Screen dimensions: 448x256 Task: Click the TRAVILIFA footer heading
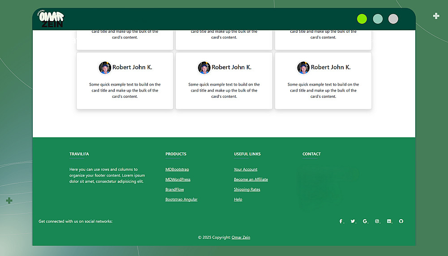[x=79, y=154]
